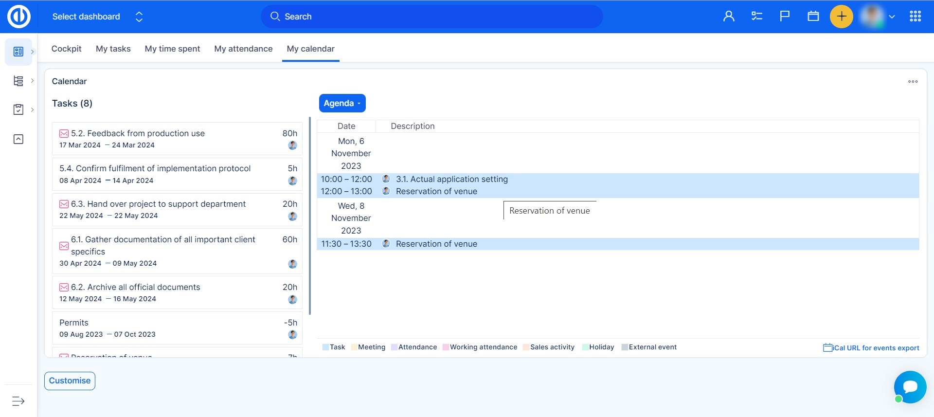
Task: Expand the sidebar with bottom arrow icon
Action: pyautogui.click(x=18, y=401)
